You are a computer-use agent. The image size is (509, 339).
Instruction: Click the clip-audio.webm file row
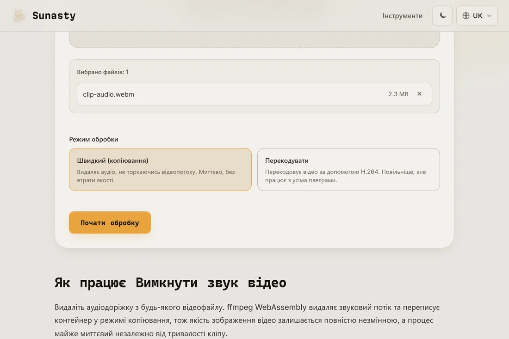254,94
